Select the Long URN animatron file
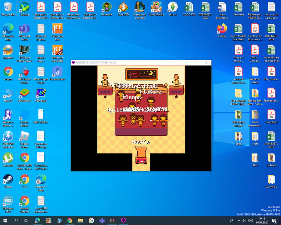The image size is (281, 225). click(x=41, y=204)
